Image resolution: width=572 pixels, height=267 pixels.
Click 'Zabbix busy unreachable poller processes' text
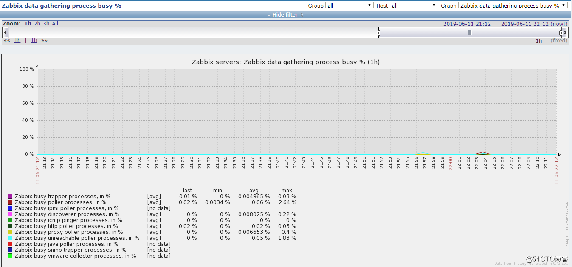77,238
